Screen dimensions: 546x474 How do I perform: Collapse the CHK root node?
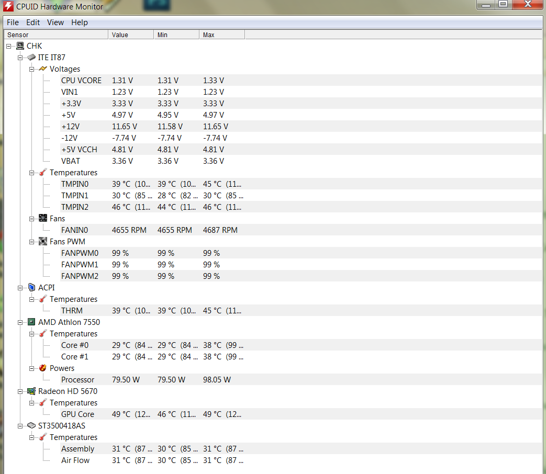(9, 46)
